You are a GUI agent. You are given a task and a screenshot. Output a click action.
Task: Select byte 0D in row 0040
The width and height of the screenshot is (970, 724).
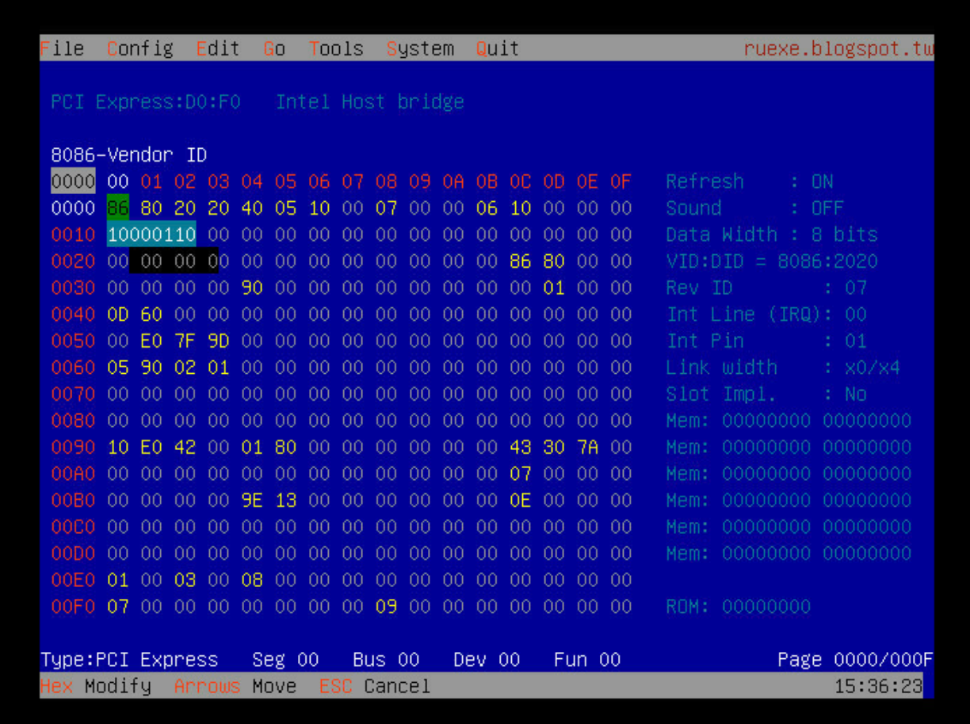pyautogui.click(x=118, y=315)
